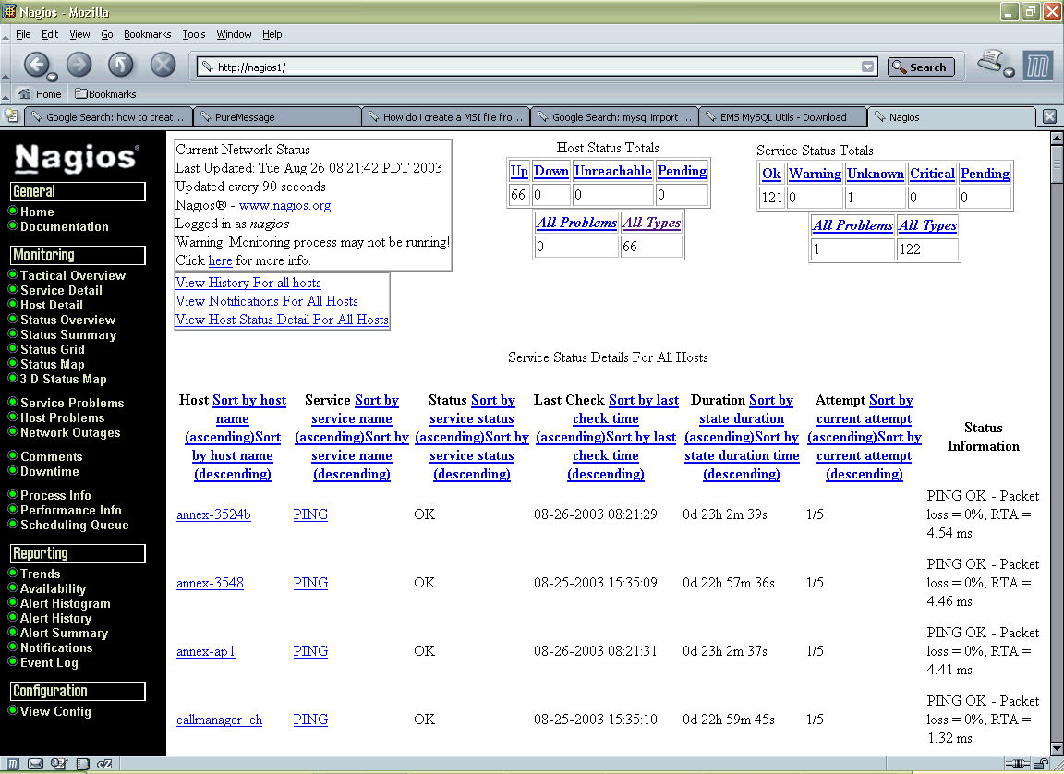Open Scheduling Queue in the sidebar

pyautogui.click(x=74, y=525)
